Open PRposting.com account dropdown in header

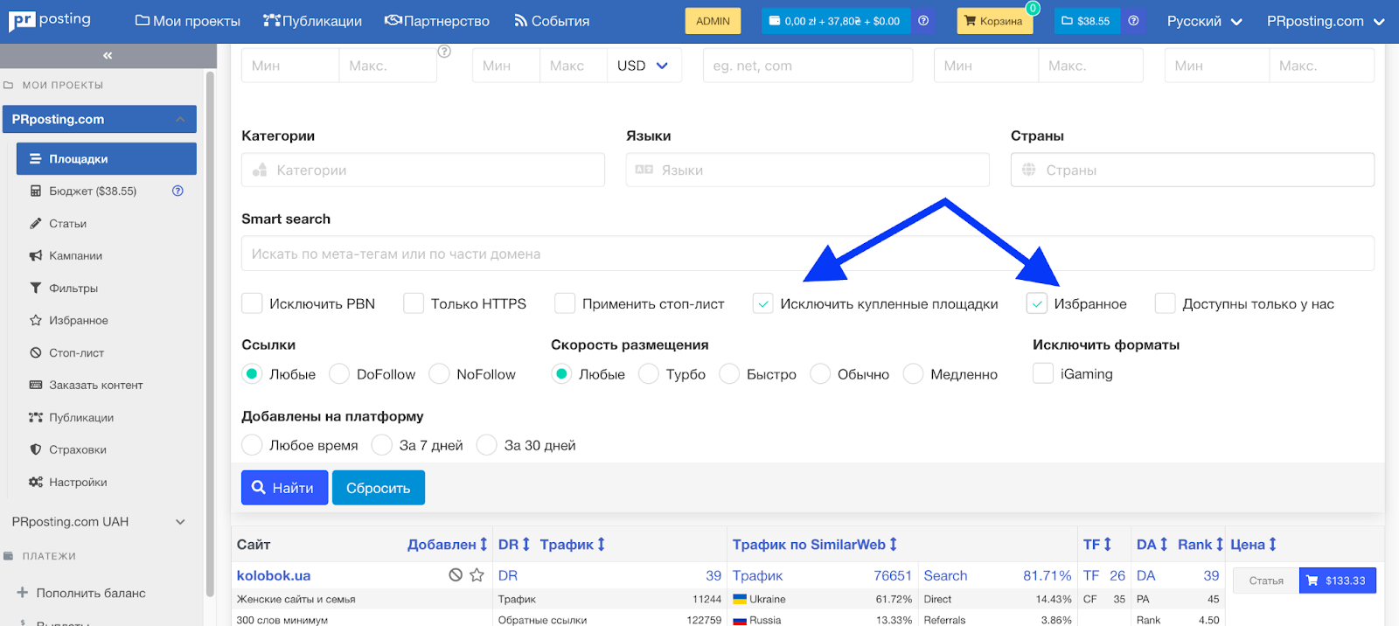pyautogui.click(x=1326, y=21)
